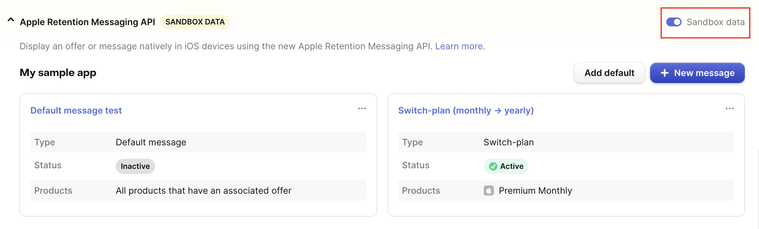
Task: Collapse the Apple Retention Messaging API section
Action: coord(11,20)
